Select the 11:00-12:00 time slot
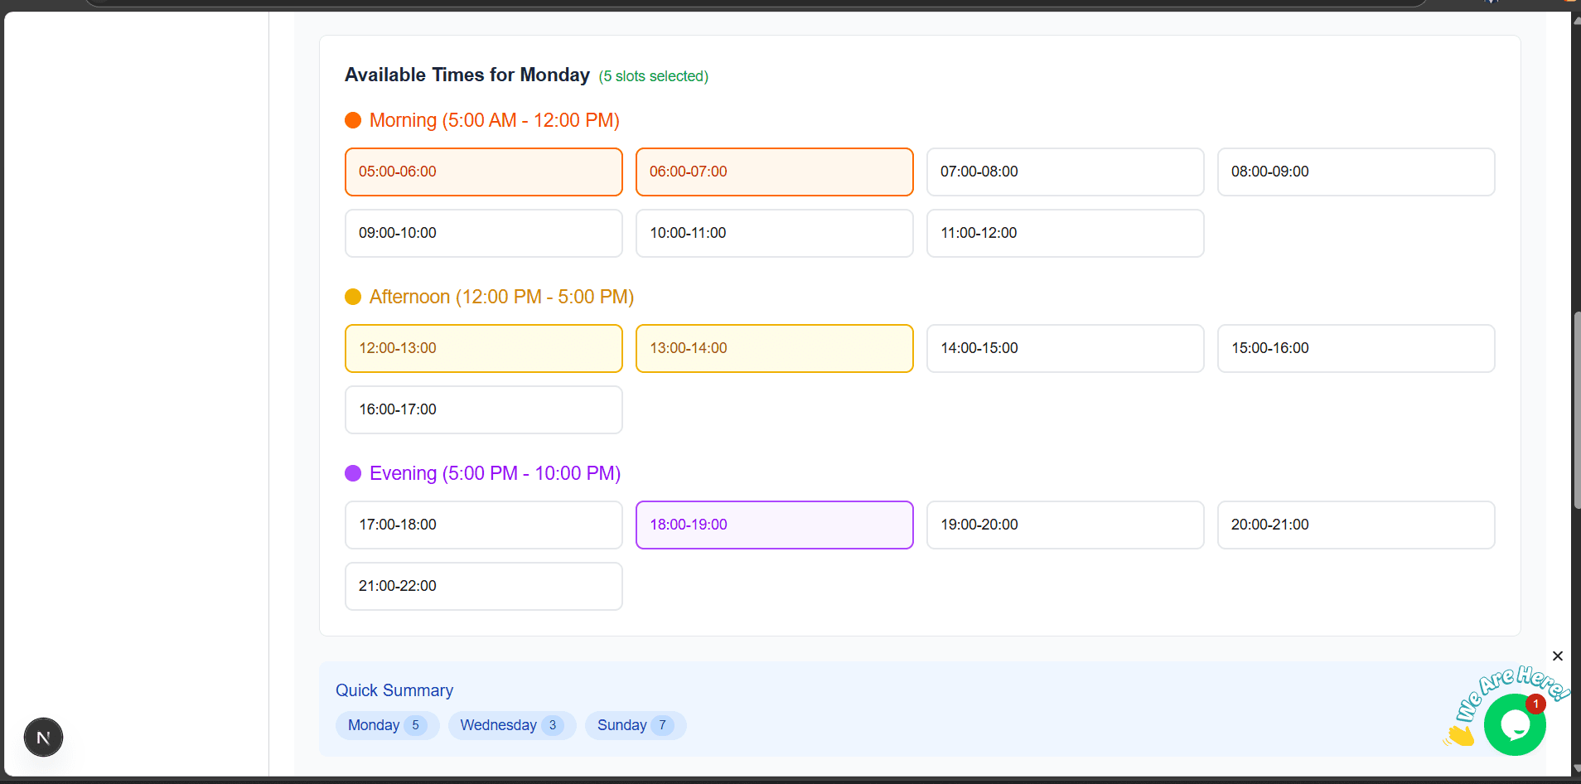The width and height of the screenshot is (1581, 784). coord(1066,233)
